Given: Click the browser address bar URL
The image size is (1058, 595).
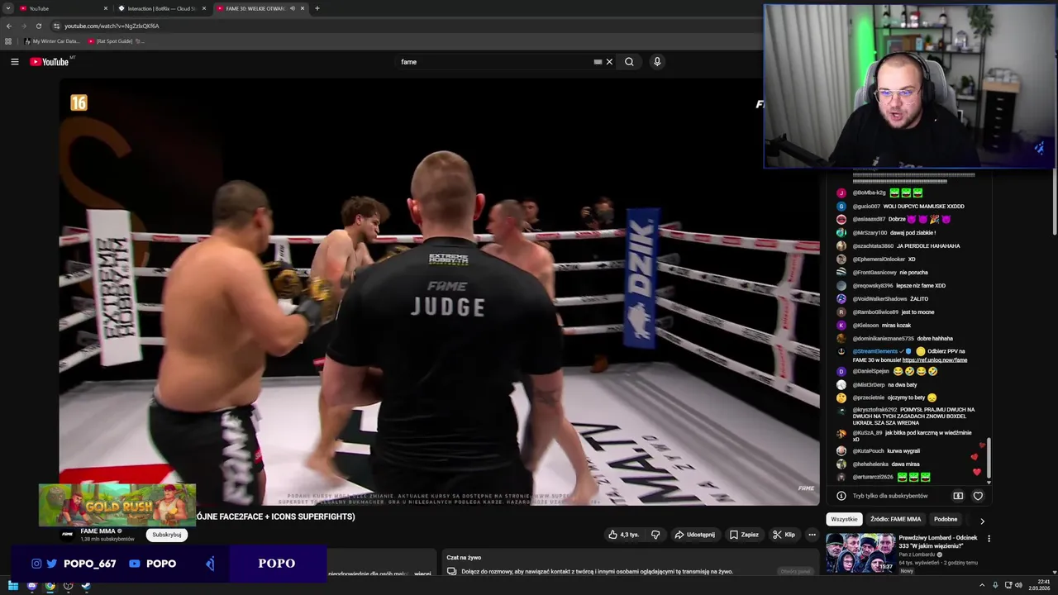Looking at the screenshot, I should [112, 26].
